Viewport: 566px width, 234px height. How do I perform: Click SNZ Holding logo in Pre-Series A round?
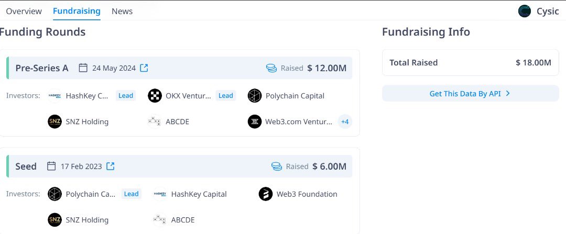(55, 121)
